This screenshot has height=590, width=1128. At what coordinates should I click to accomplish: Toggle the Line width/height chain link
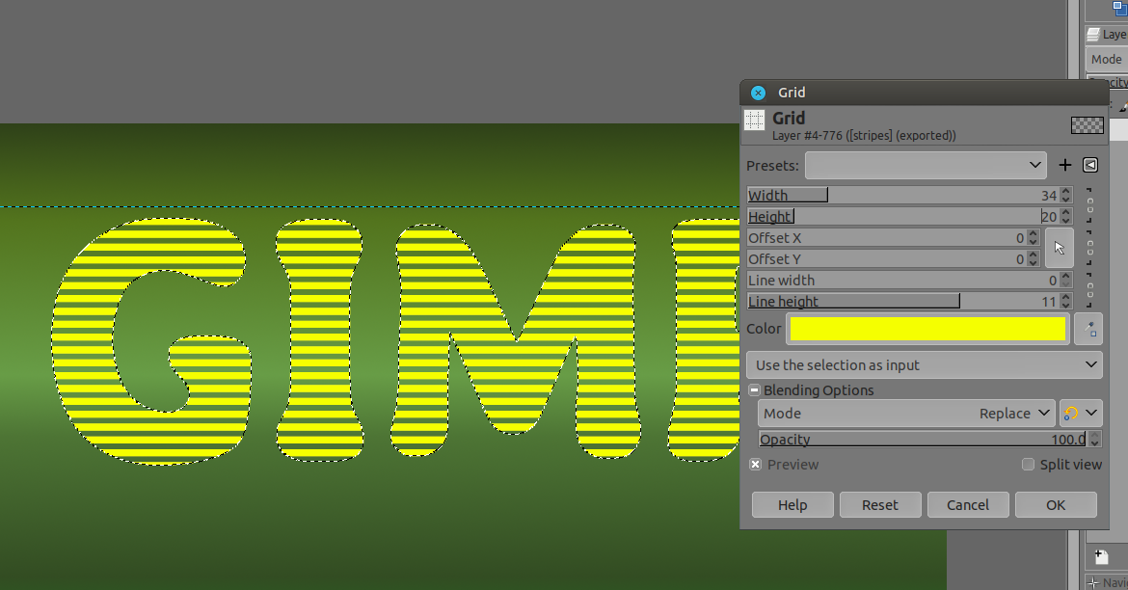(1089, 291)
